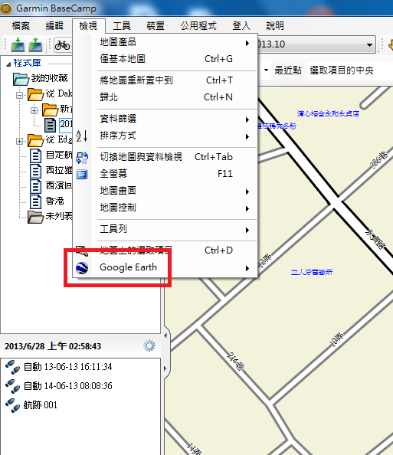This screenshot has width=393, height=455.
Task: Choose 全螢幕 menu entry
Action: pyautogui.click(x=174, y=174)
